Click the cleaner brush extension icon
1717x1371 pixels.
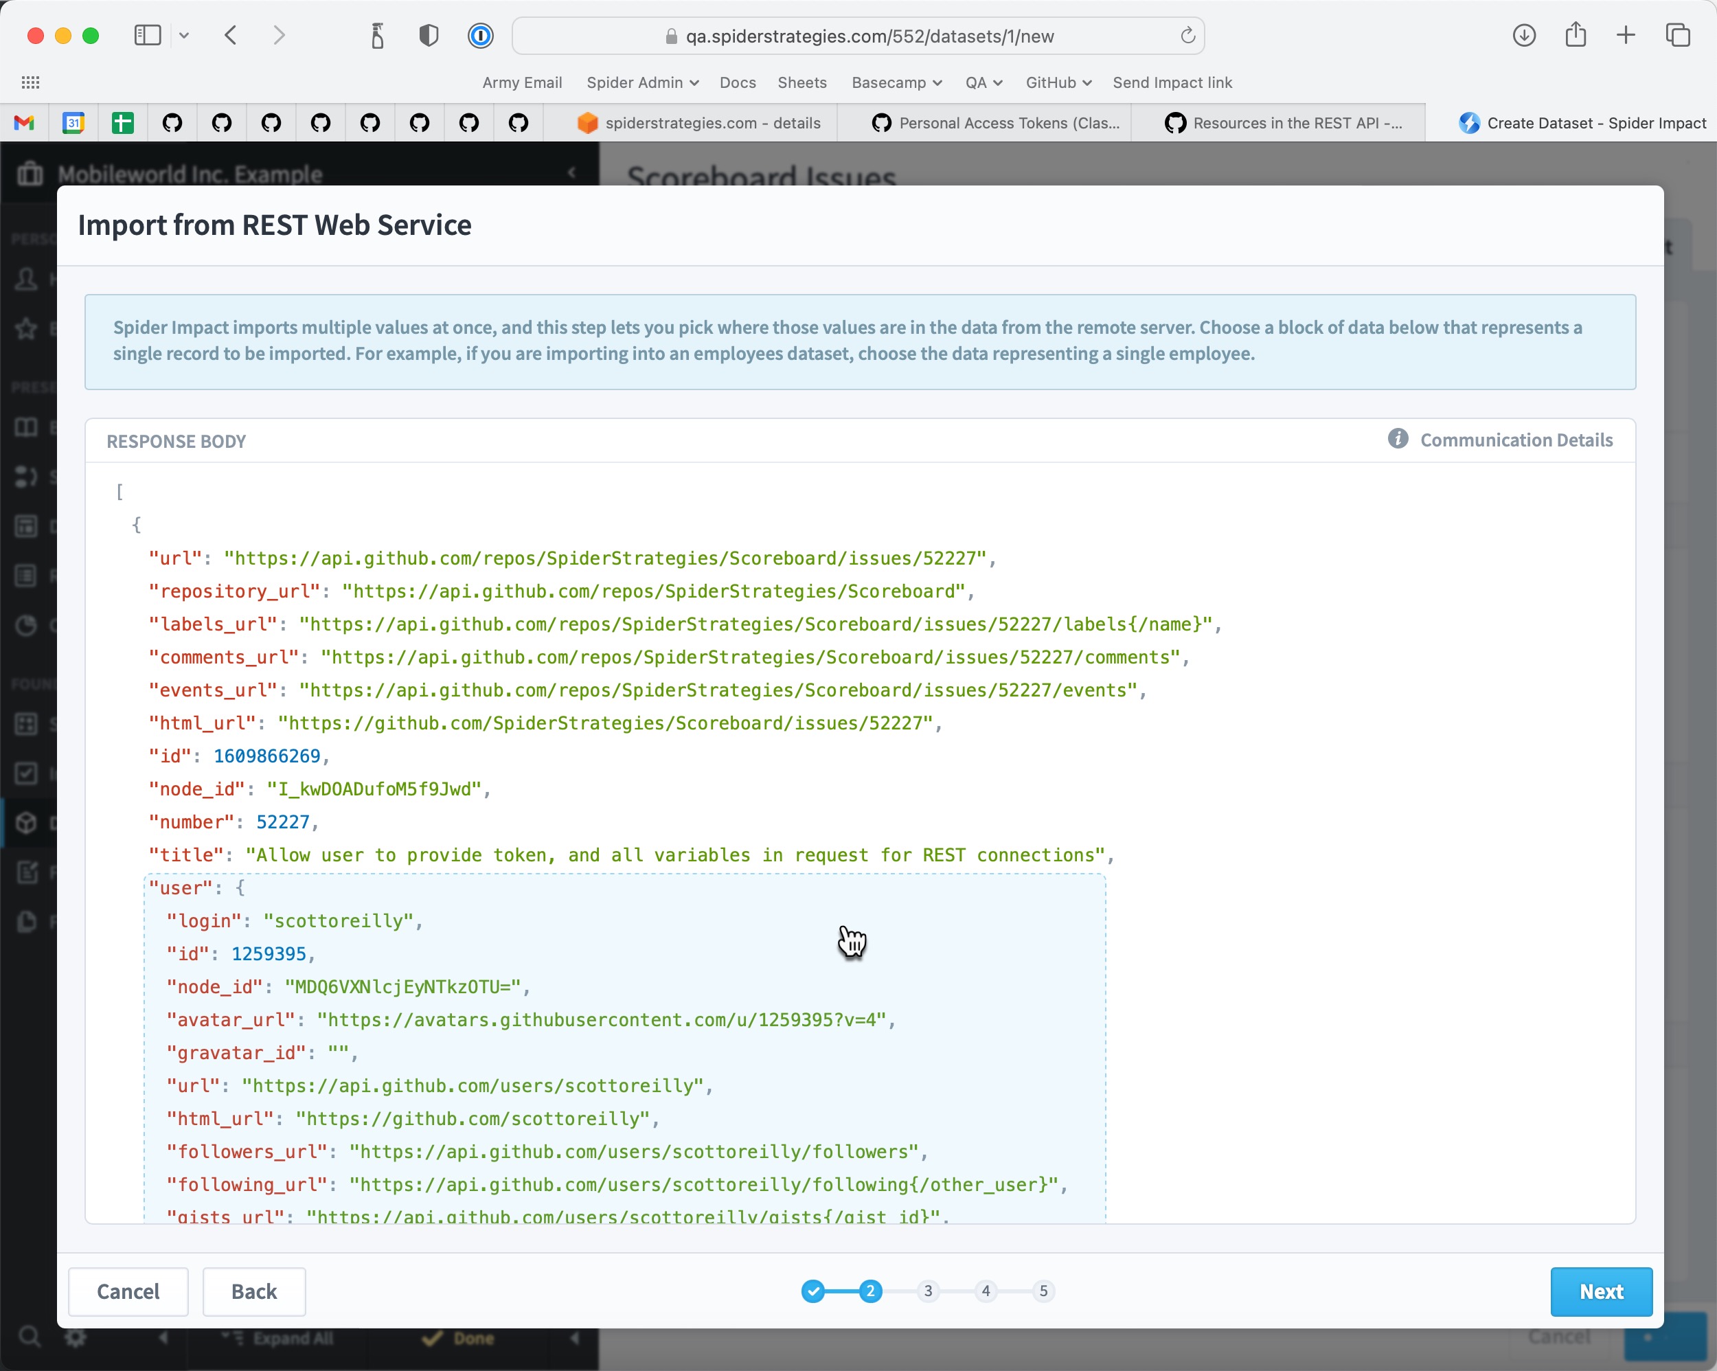378,36
